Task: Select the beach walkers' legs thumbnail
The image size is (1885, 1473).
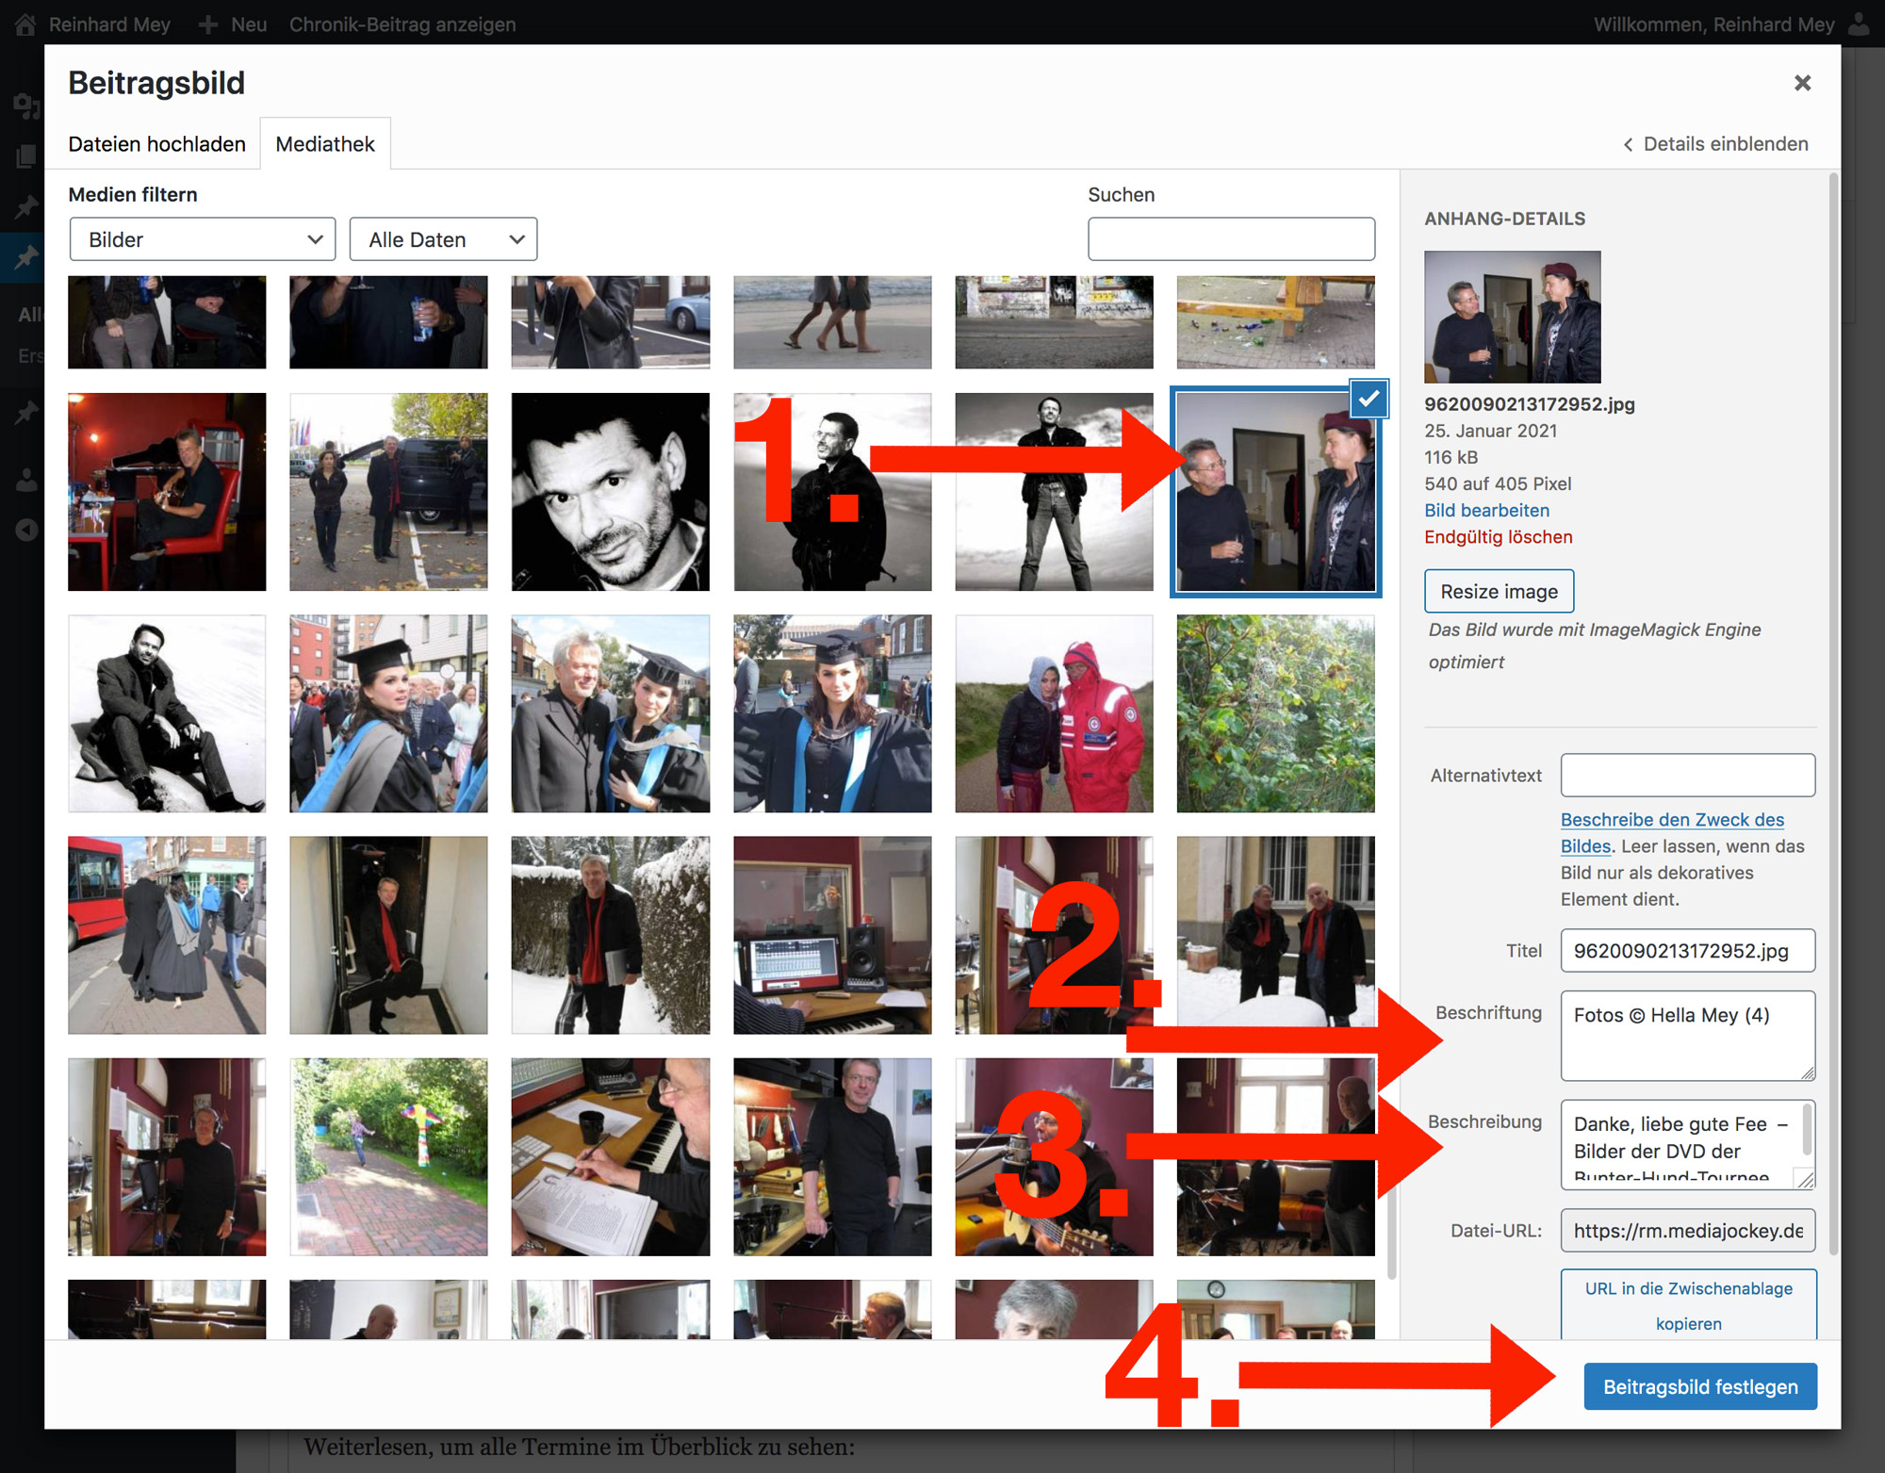Action: pyautogui.click(x=832, y=322)
